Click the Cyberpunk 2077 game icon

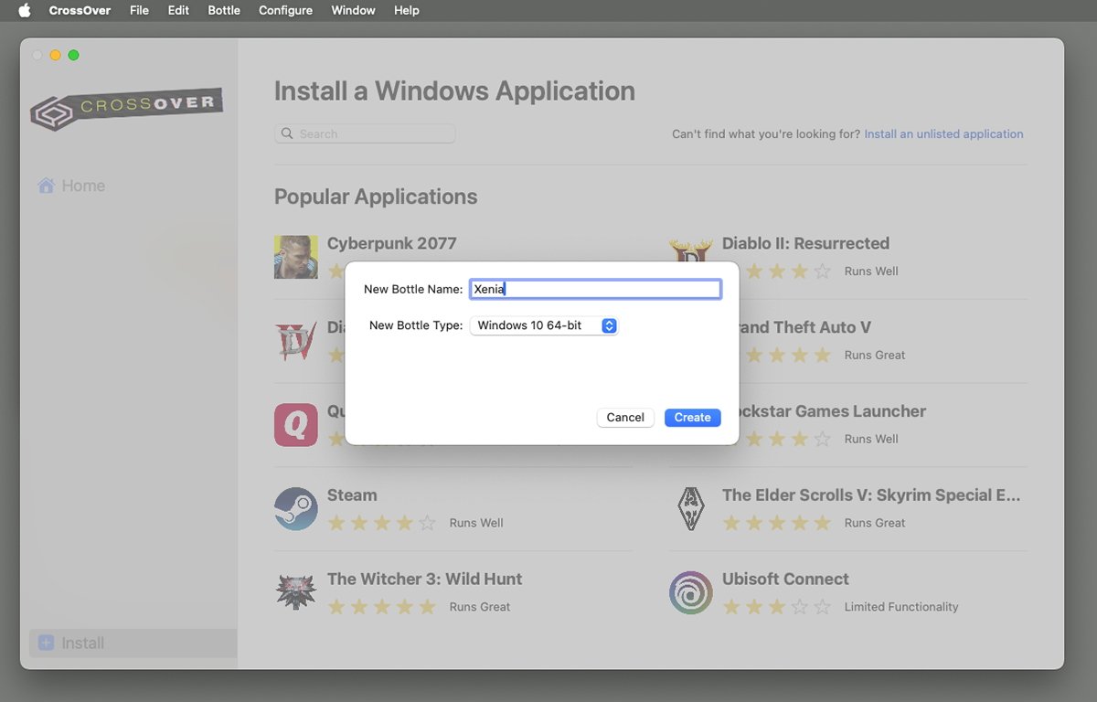(x=296, y=257)
